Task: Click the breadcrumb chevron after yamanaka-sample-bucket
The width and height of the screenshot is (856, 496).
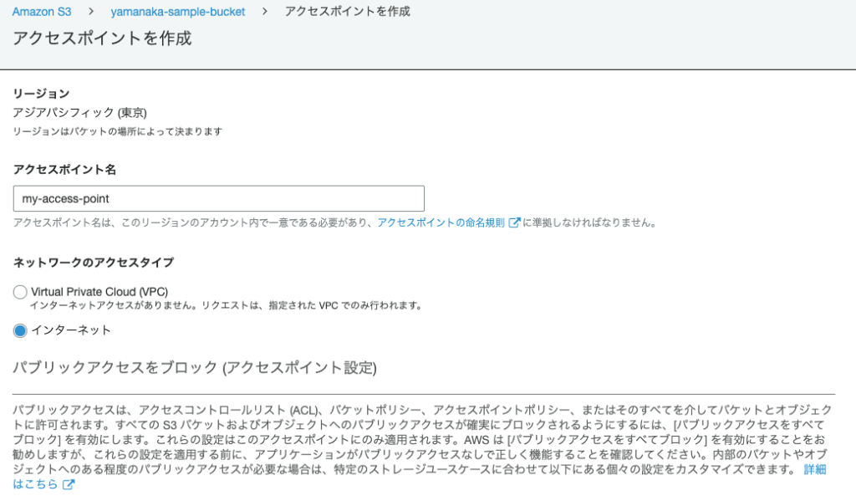Action: tap(264, 12)
